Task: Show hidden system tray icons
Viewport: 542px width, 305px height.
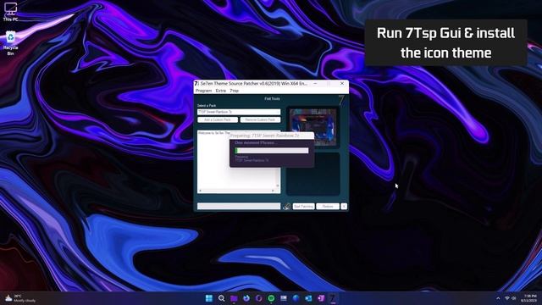Action: click(x=498, y=298)
